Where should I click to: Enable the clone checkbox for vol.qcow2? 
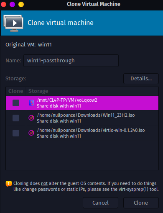click(x=16, y=103)
